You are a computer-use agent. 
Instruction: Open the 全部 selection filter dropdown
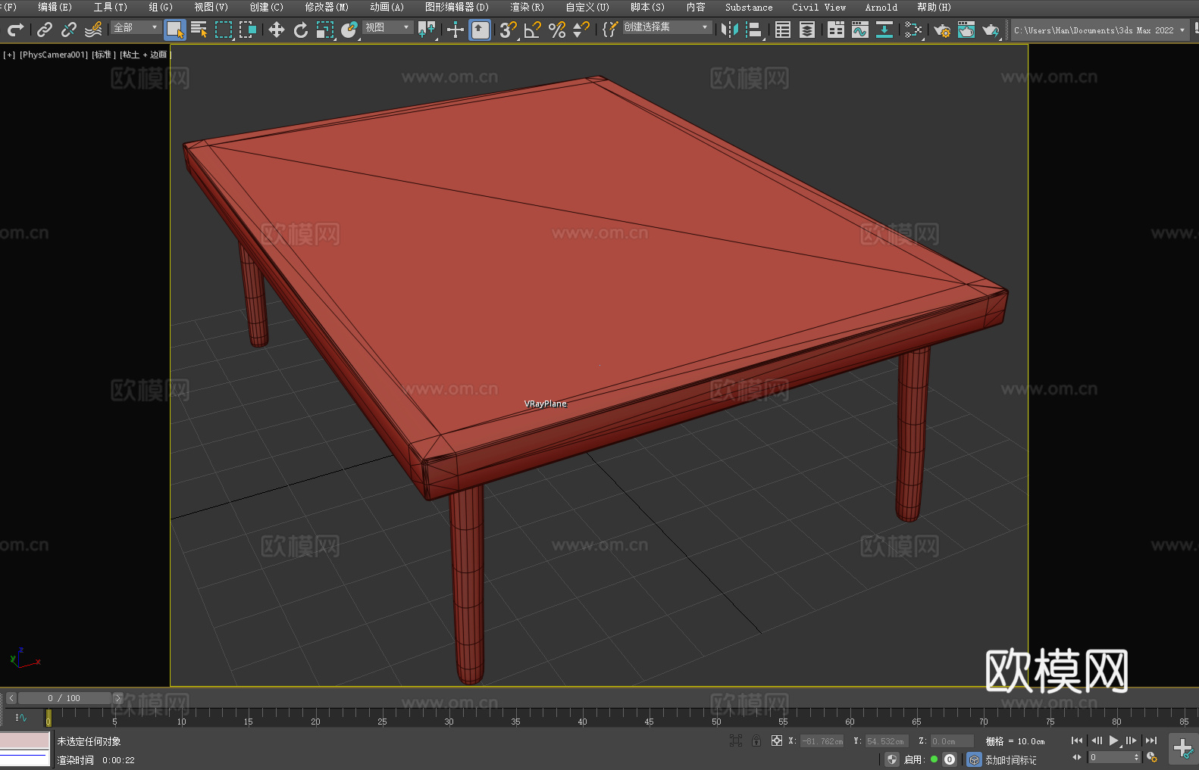click(136, 27)
